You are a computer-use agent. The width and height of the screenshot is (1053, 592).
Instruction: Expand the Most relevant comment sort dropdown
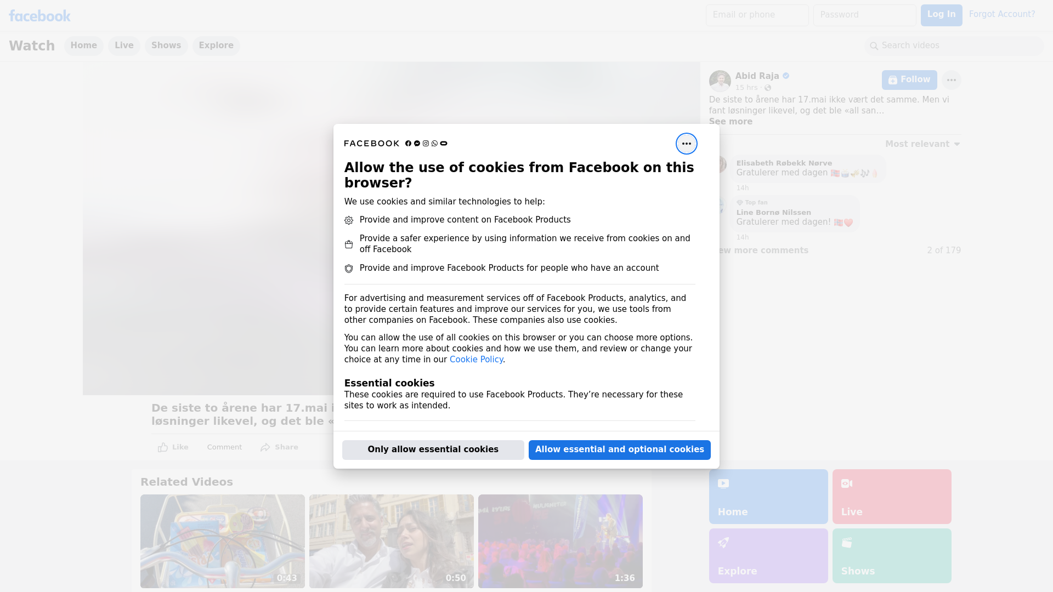tap(922, 144)
